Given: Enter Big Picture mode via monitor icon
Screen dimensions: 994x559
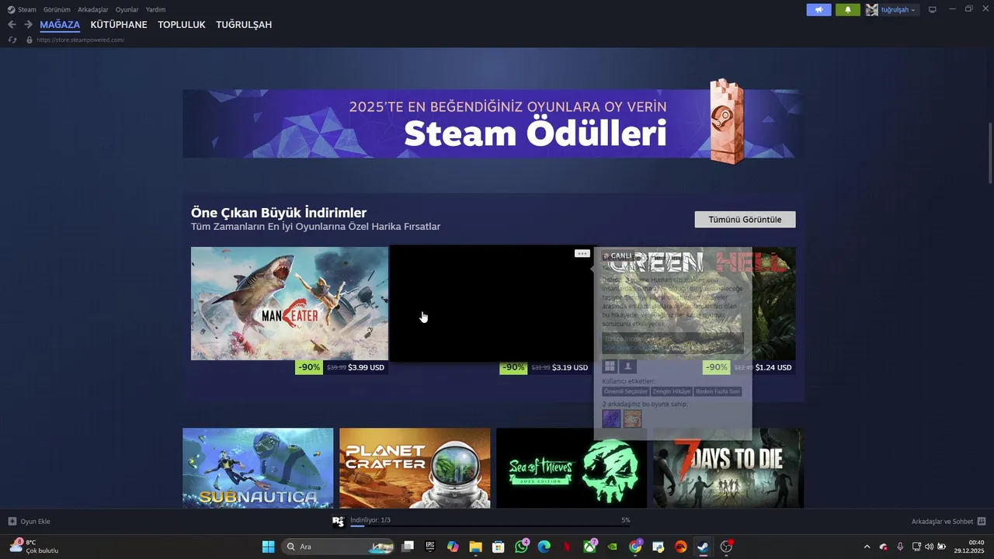Looking at the screenshot, I should click(933, 9).
